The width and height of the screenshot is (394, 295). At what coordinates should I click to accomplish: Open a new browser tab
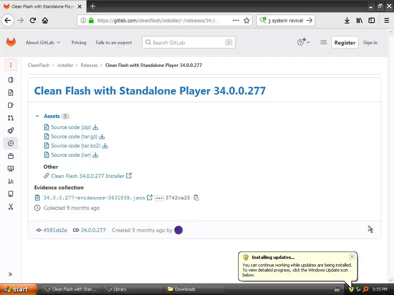[93, 6]
